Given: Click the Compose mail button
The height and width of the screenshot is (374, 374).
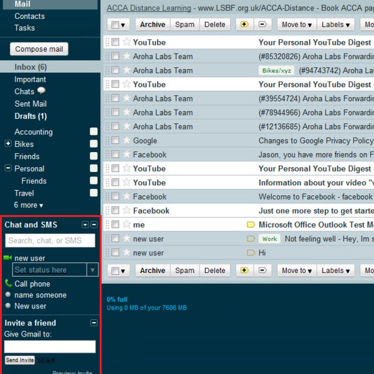Looking at the screenshot, I should (39, 49).
